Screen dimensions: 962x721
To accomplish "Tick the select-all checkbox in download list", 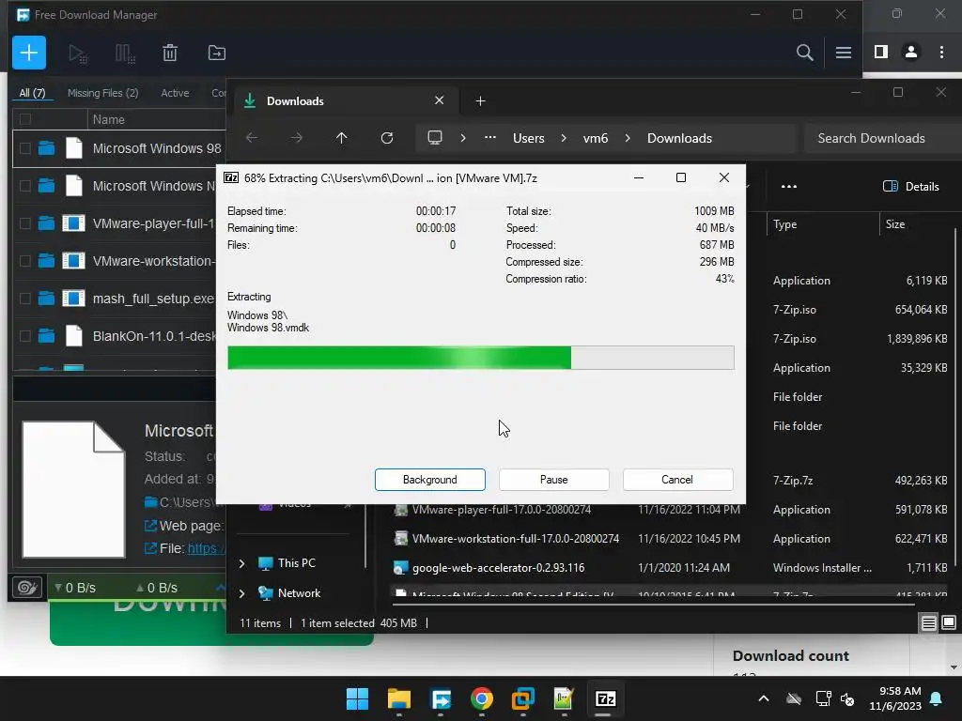I will click(25, 119).
